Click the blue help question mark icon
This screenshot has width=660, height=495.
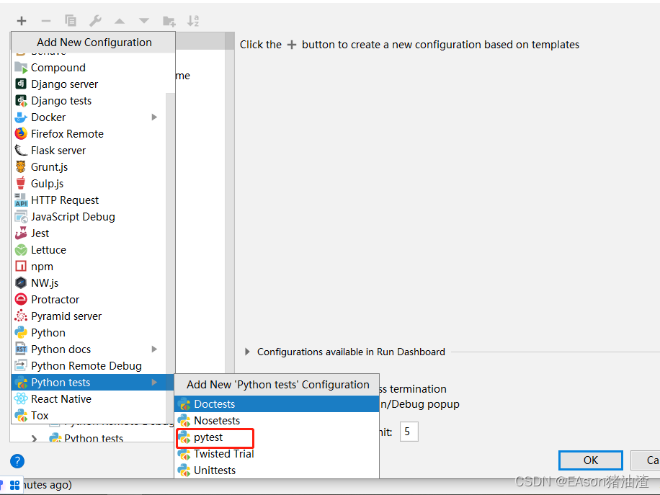coord(17,461)
